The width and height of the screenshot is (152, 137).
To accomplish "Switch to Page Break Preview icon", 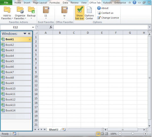I will pos(106,134).
